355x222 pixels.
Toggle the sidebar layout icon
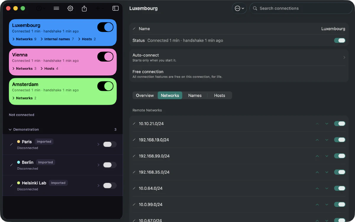116,8
